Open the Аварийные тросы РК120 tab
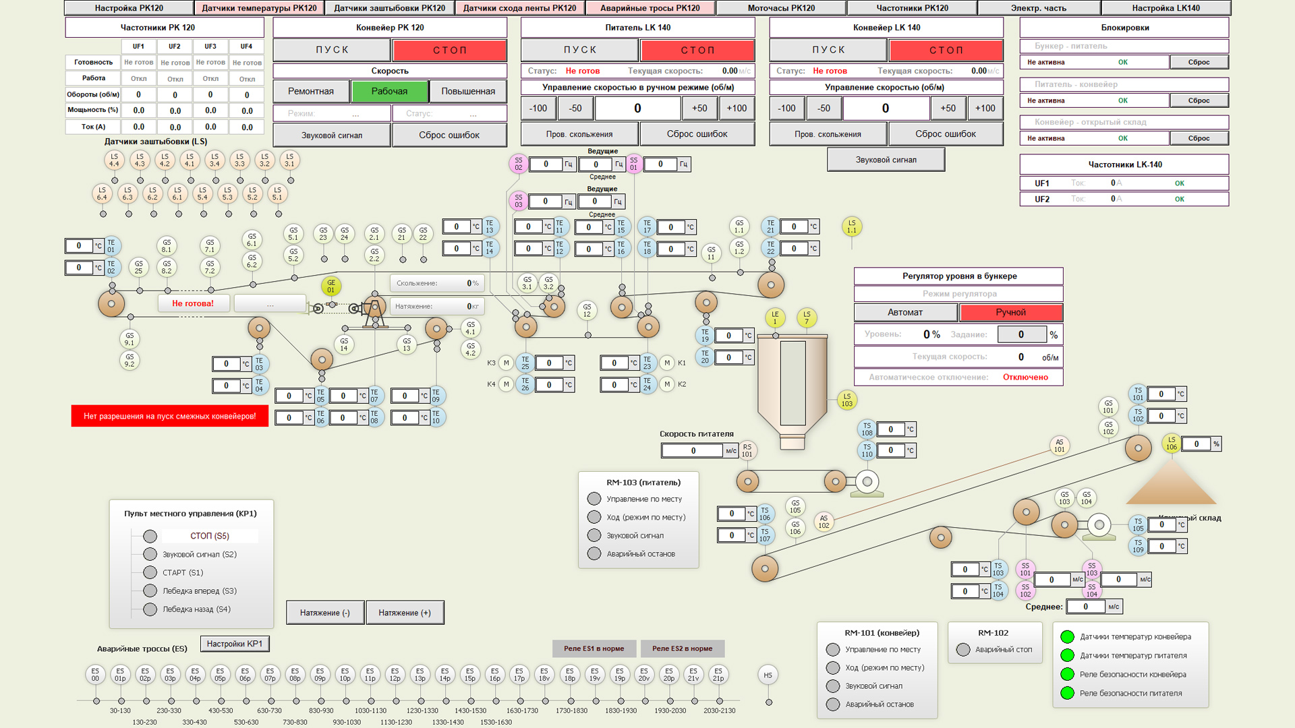The image size is (1295, 728). 650,8
